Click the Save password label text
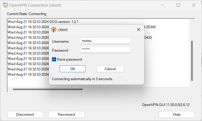202x121 pixels. tap(69, 59)
